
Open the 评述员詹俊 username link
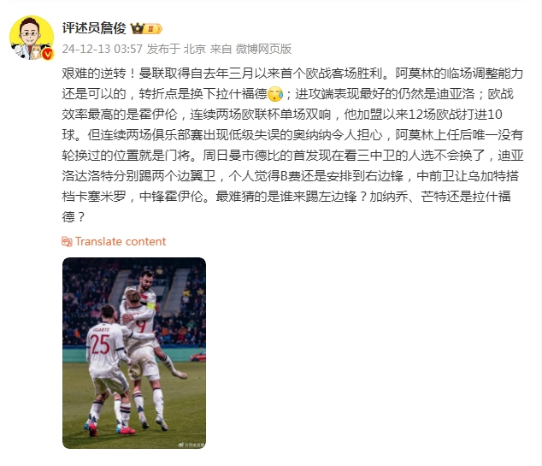click(x=94, y=28)
